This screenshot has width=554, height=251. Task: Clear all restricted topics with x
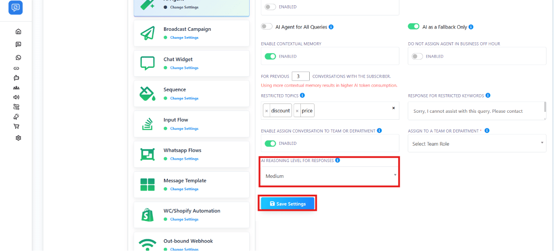click(x=394, y=108)
